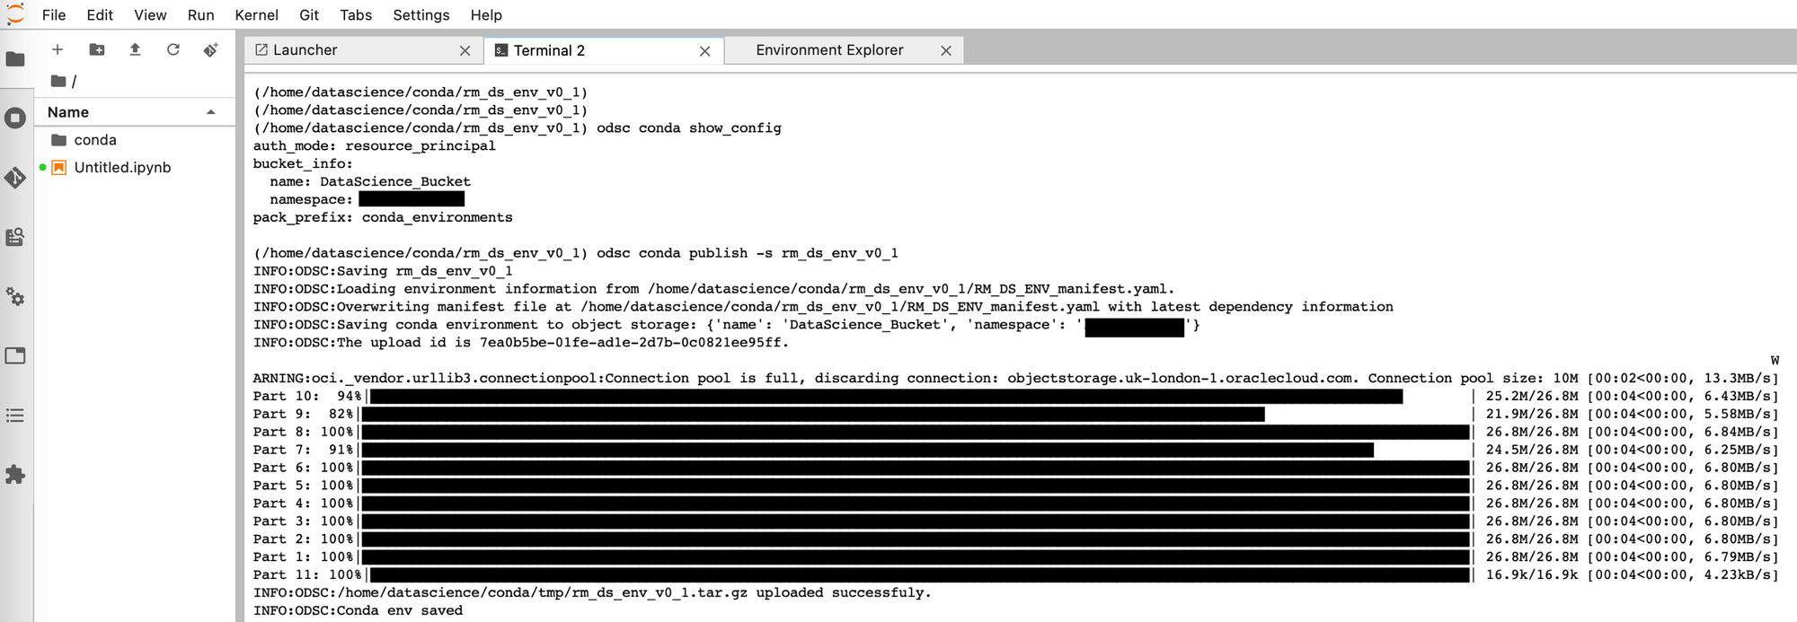
Task: Click the New Folder icon
Action: 97,49
